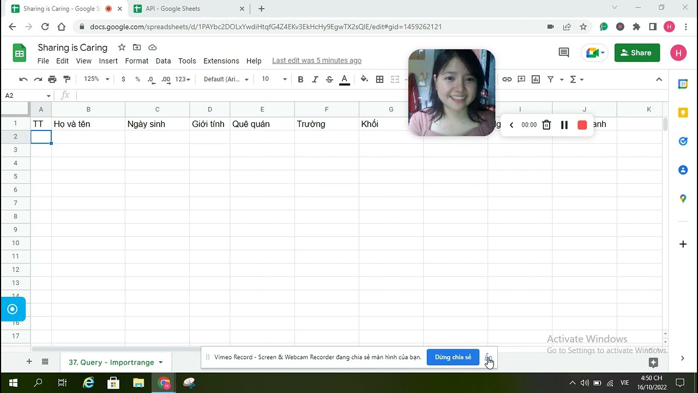Open the Help menu
The height and width of the screenshot is (393, 698).
click(x=254, y=61)
